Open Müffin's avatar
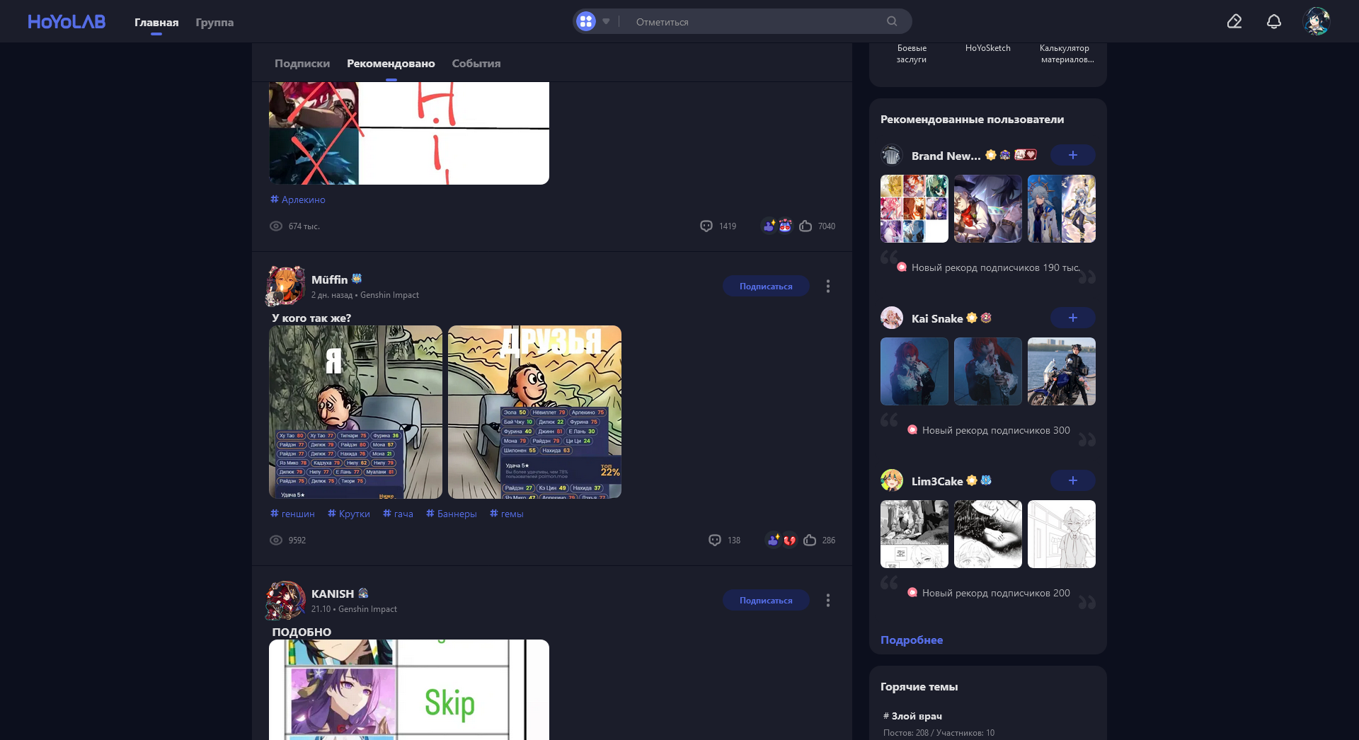Image resolution: width=1359 pixels, height=740 pixels. 285,286
